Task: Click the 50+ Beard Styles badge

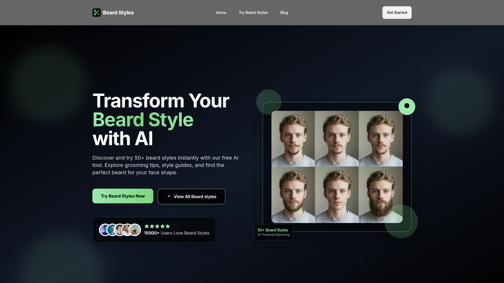Action: 273,232
